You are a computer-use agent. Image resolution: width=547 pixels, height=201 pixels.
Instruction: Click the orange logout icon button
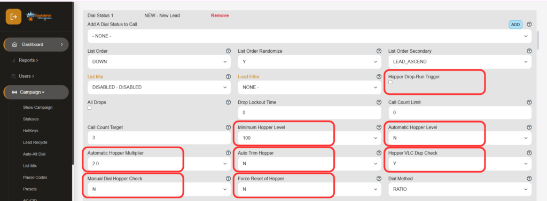point(13,17)
